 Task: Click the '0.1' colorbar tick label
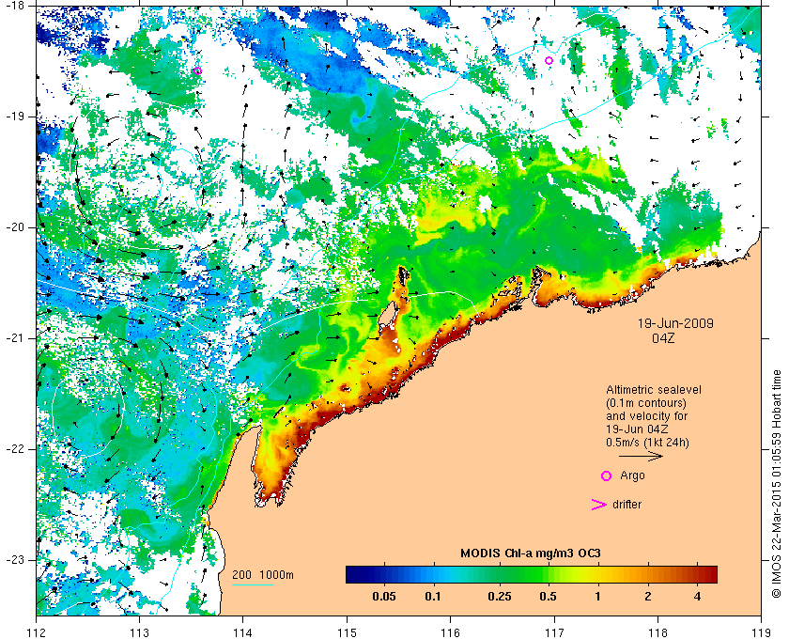[x=433, y=597]
